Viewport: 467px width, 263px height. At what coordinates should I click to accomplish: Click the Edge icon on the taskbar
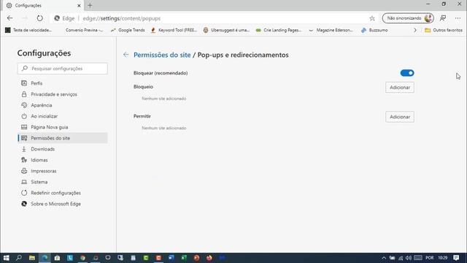coord(45,258)
